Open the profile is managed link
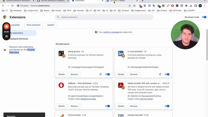The width and height of the screenshot is (208, 117). pos(111,32)
